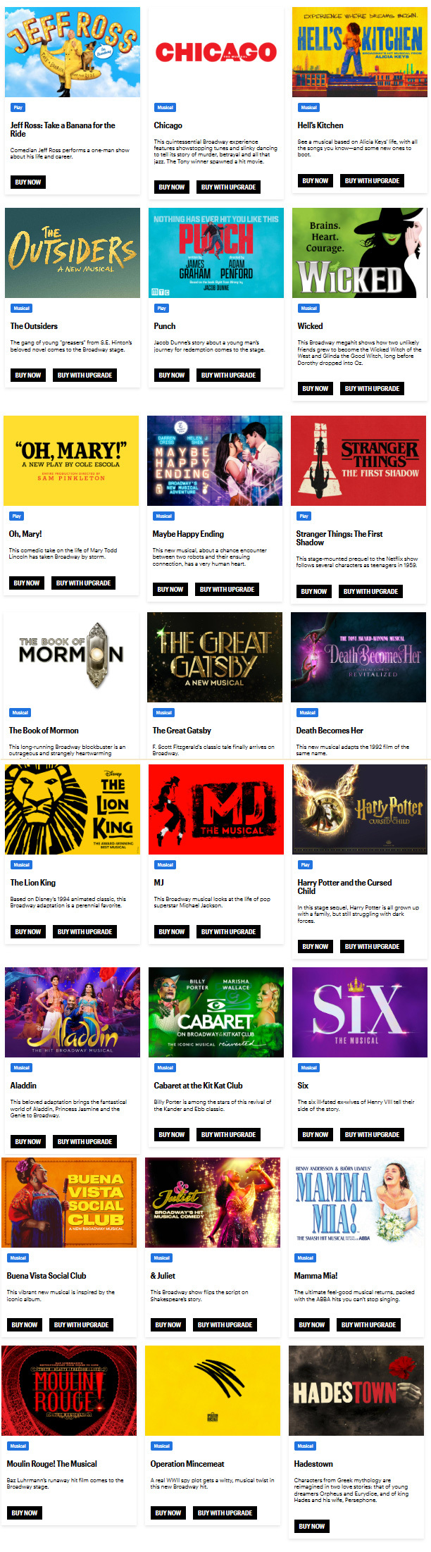
Task: Open the Operation Mincemeat title link
Action: click(x=187, y=1464)
